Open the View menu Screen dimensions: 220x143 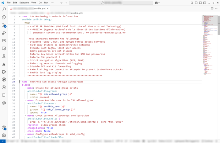[x=34, y=3]
